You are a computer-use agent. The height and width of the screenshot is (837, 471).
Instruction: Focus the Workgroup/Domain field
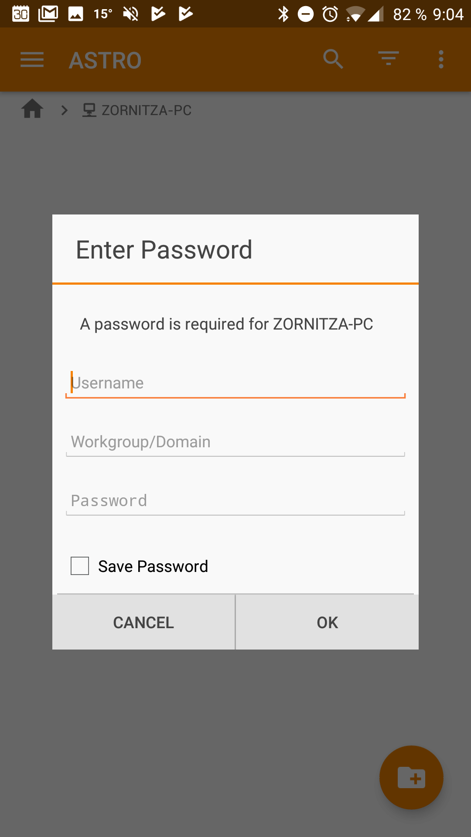pos(235,442)
